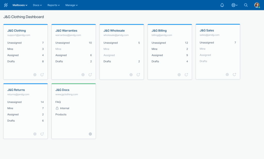Open settings gear on J&G Docs card
This screenshot has height=159, width=264.
point(90,134)
